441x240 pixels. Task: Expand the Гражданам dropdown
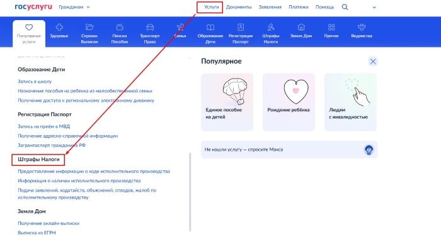pyautogui.click(x=74, y=7)
